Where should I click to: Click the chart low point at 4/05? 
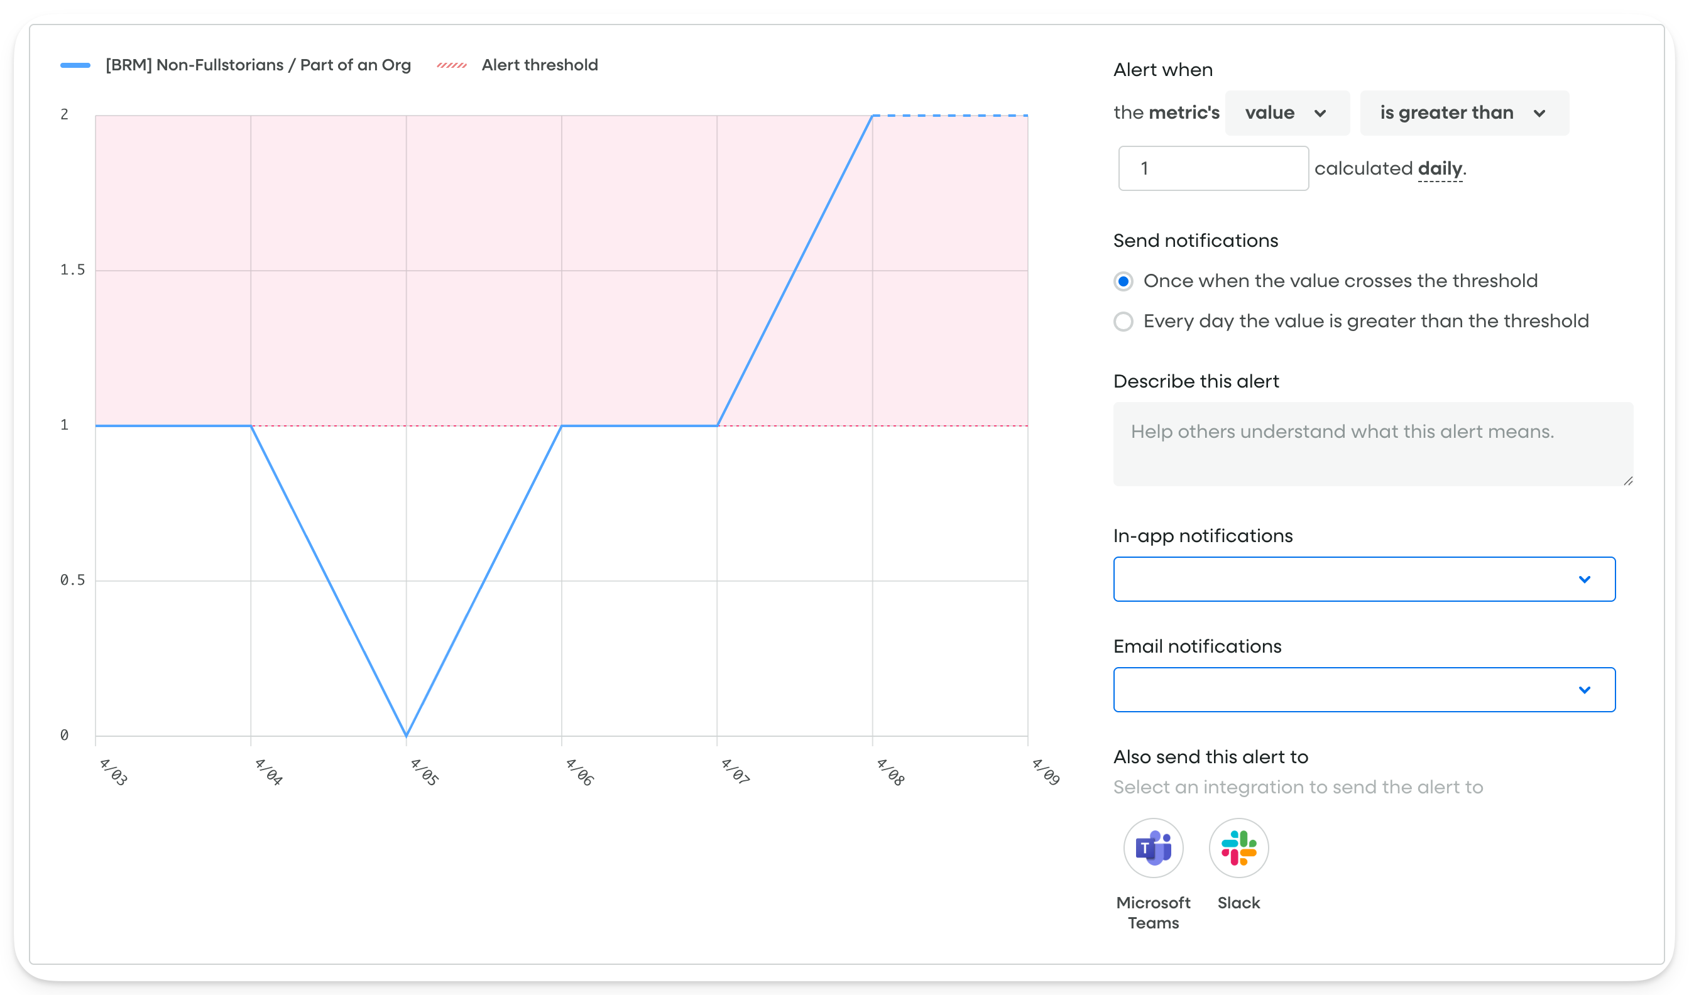[407, 736]
